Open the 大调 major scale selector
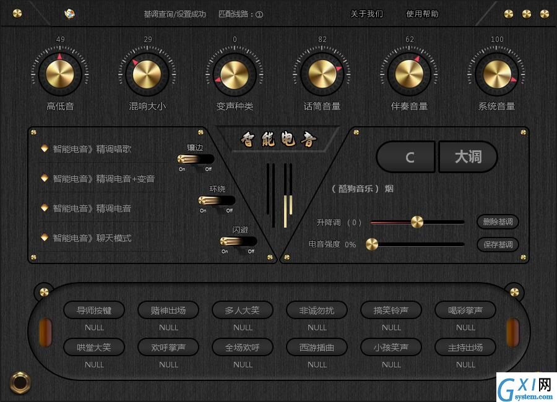The width and height of the screenshot is (557, 402). 468,156
